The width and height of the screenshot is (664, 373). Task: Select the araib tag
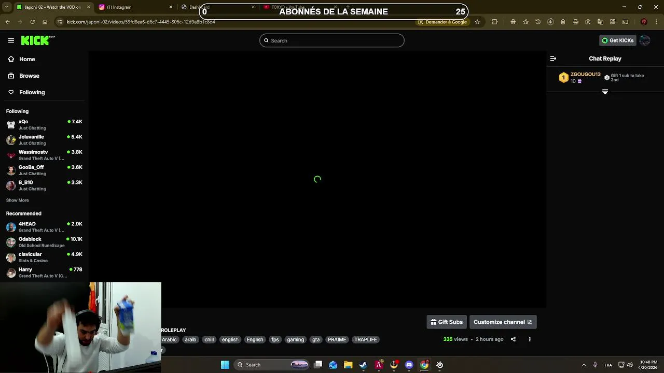[x=190, y=340]
